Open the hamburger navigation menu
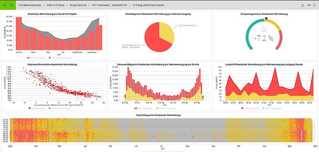 4,5
